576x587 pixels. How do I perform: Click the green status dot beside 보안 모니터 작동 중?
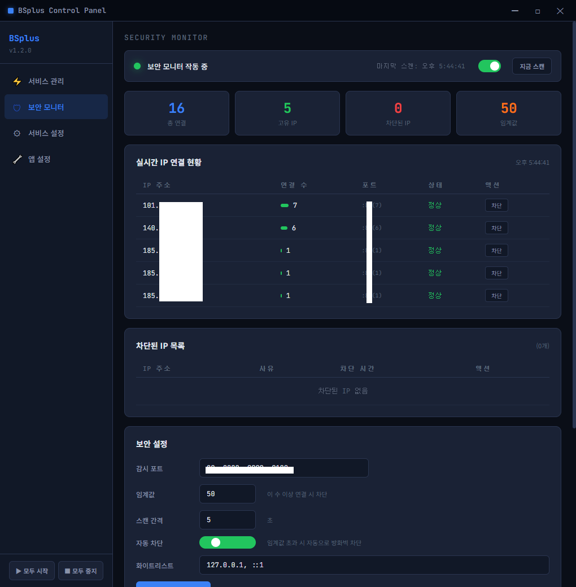pos(137,66)
